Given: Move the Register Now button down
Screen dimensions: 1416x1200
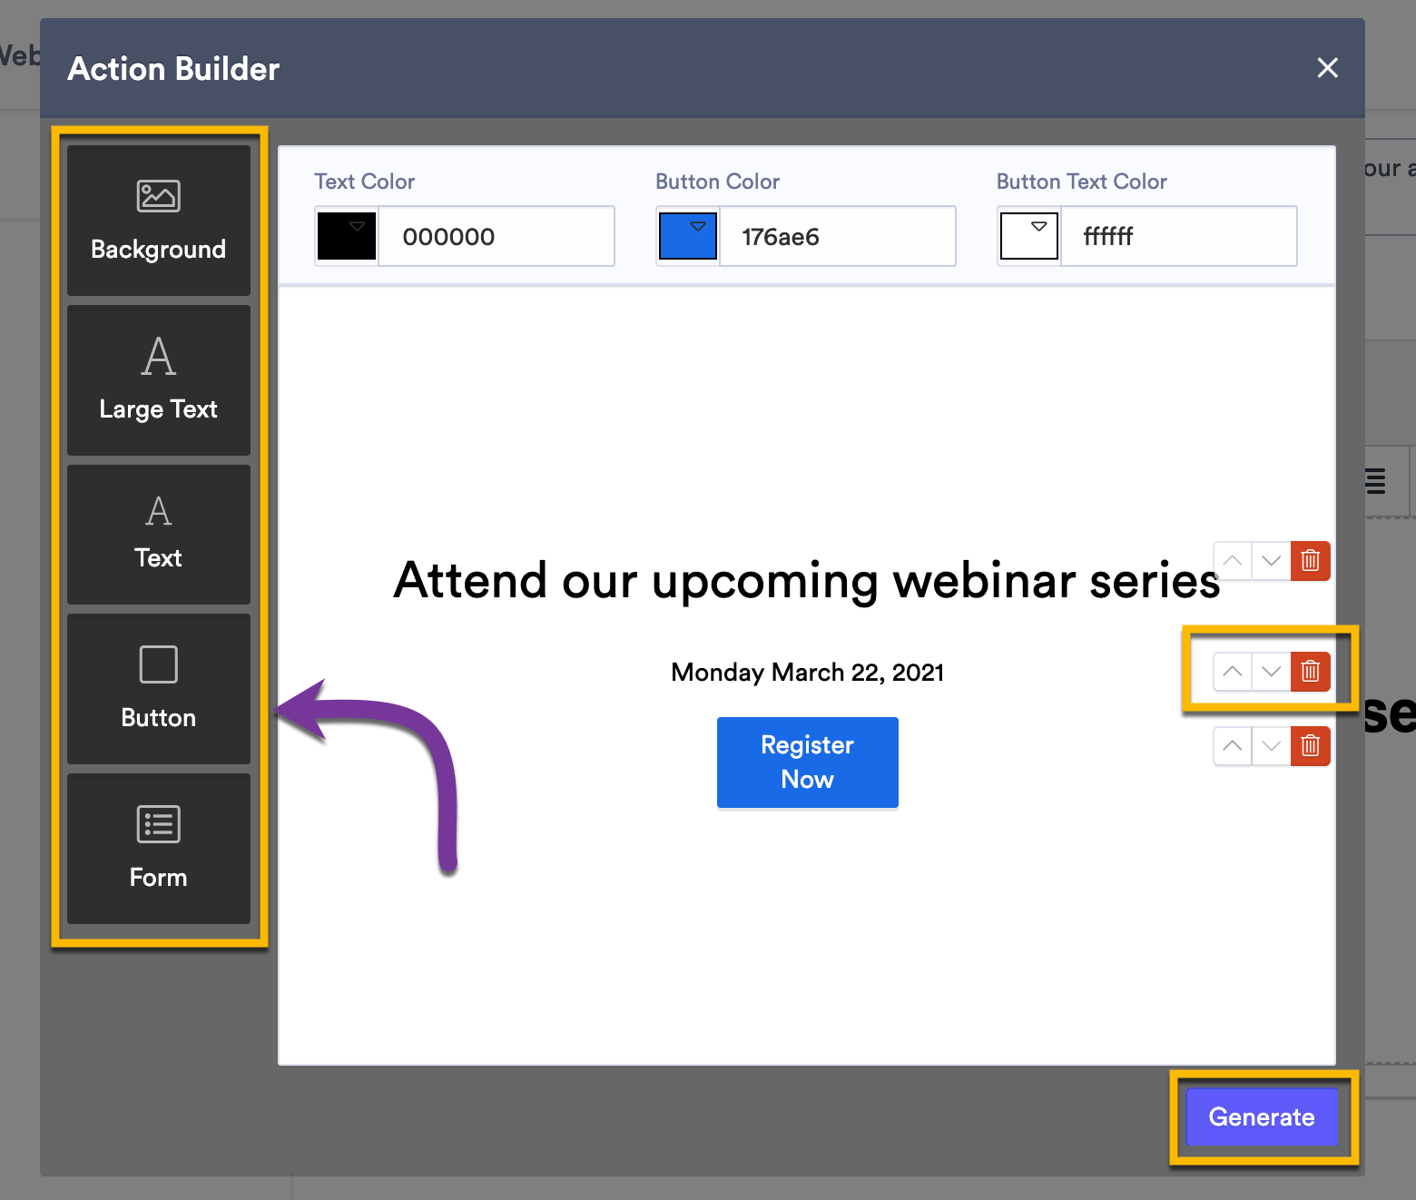Looking at the screenshot, I should click(x=1272, y=746).
